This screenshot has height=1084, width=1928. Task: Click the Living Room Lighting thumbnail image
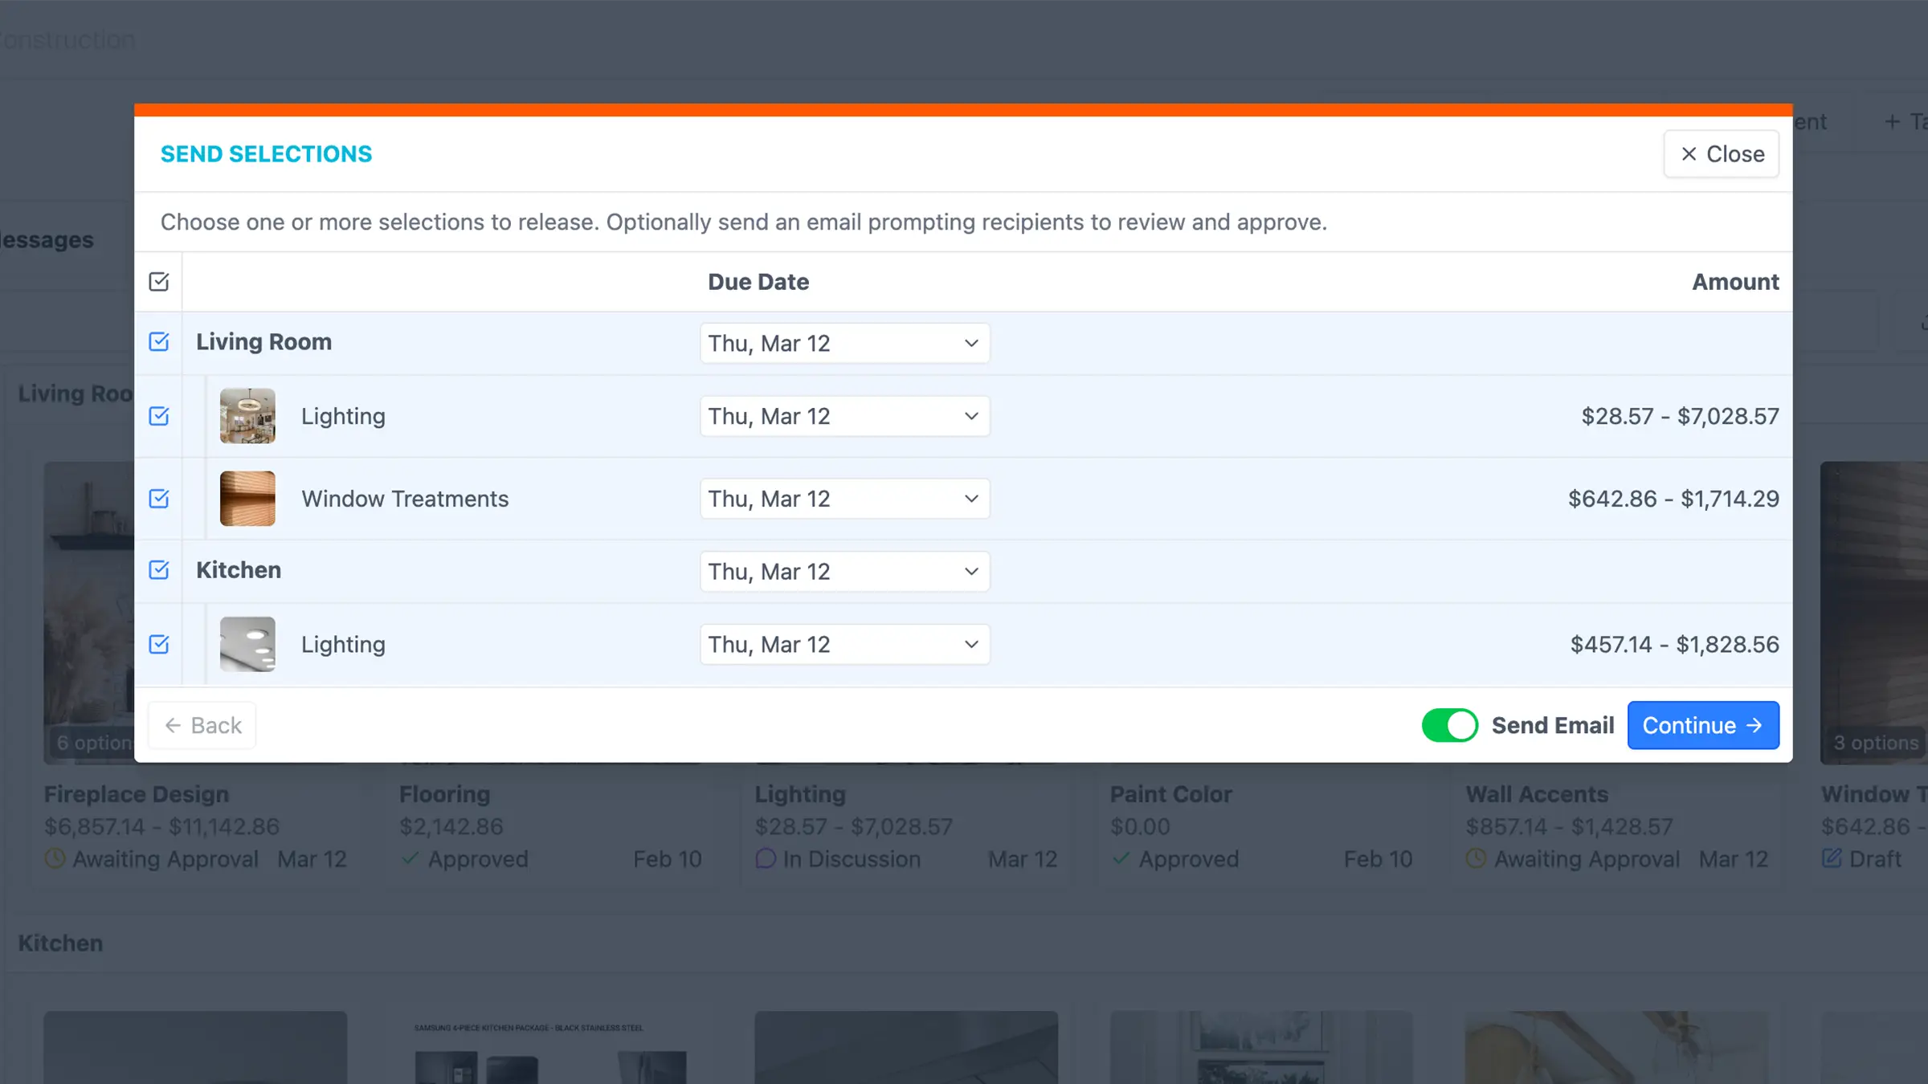point(247,416)
